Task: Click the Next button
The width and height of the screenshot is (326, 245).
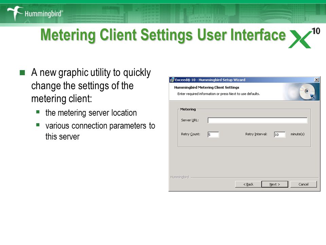Action: pyautogui.click(x=275, y=184)
